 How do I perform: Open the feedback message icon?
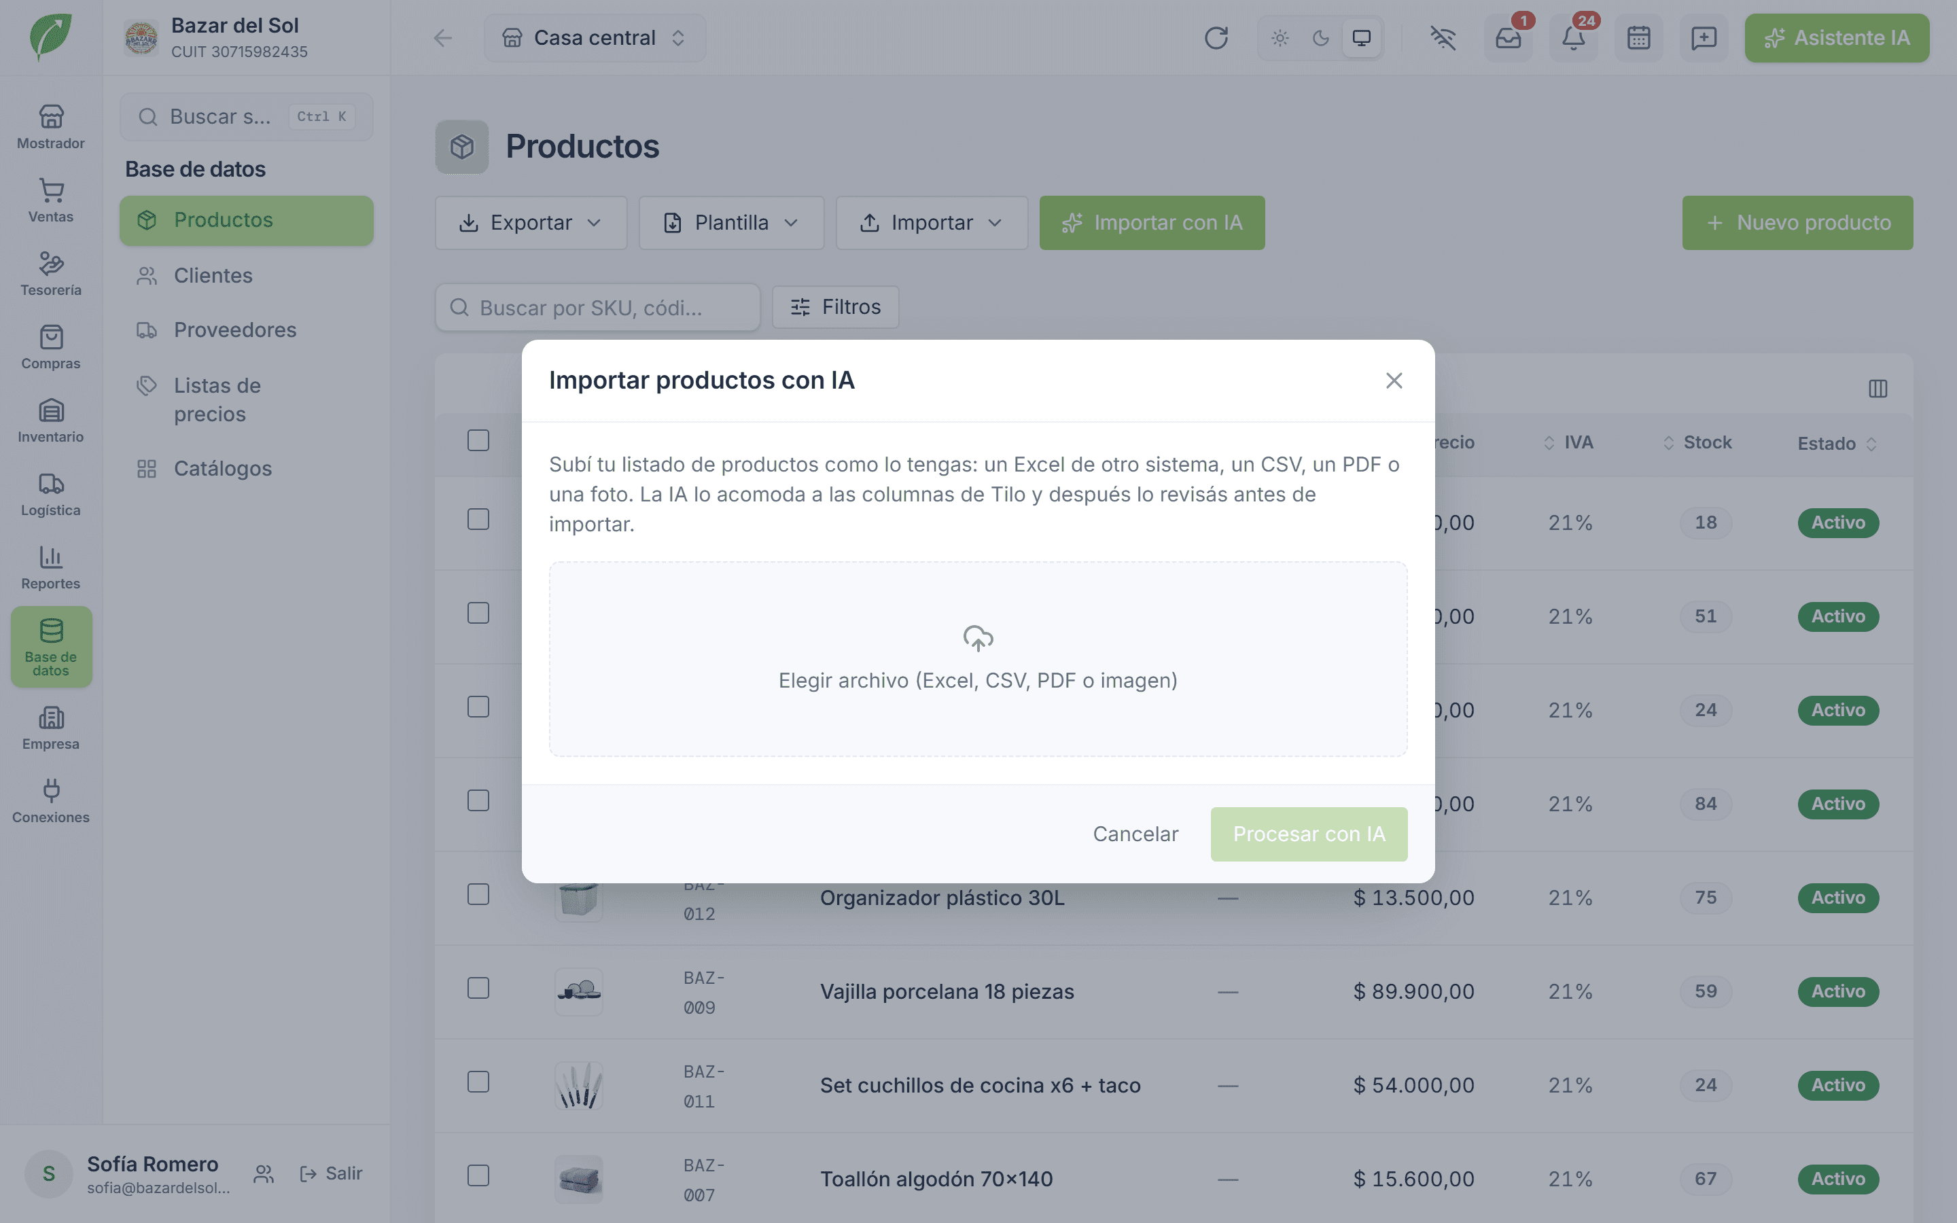(x=1704, y=38)
